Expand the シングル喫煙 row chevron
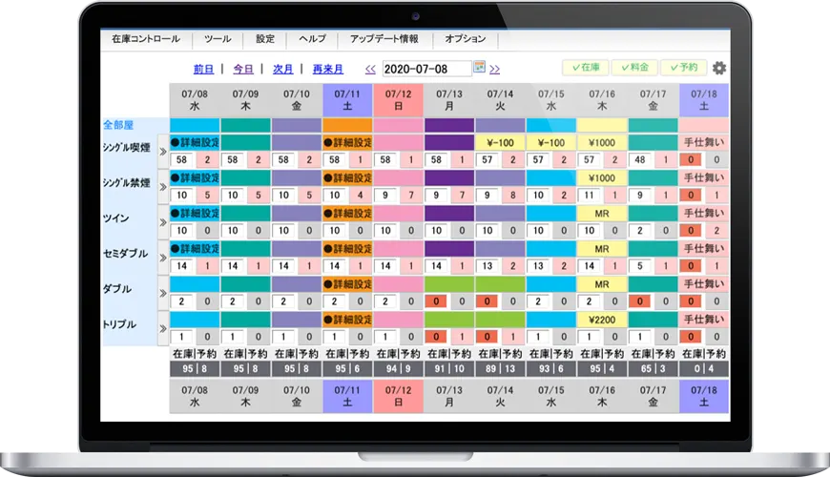Viewport: 830px width, 477px height. (163, 152)
